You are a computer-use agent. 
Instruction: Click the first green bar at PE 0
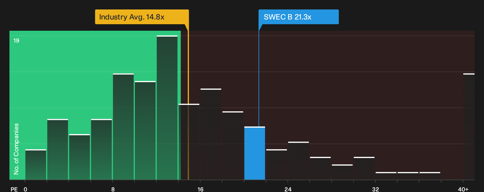pyautogui.click(x=36, y=165)
